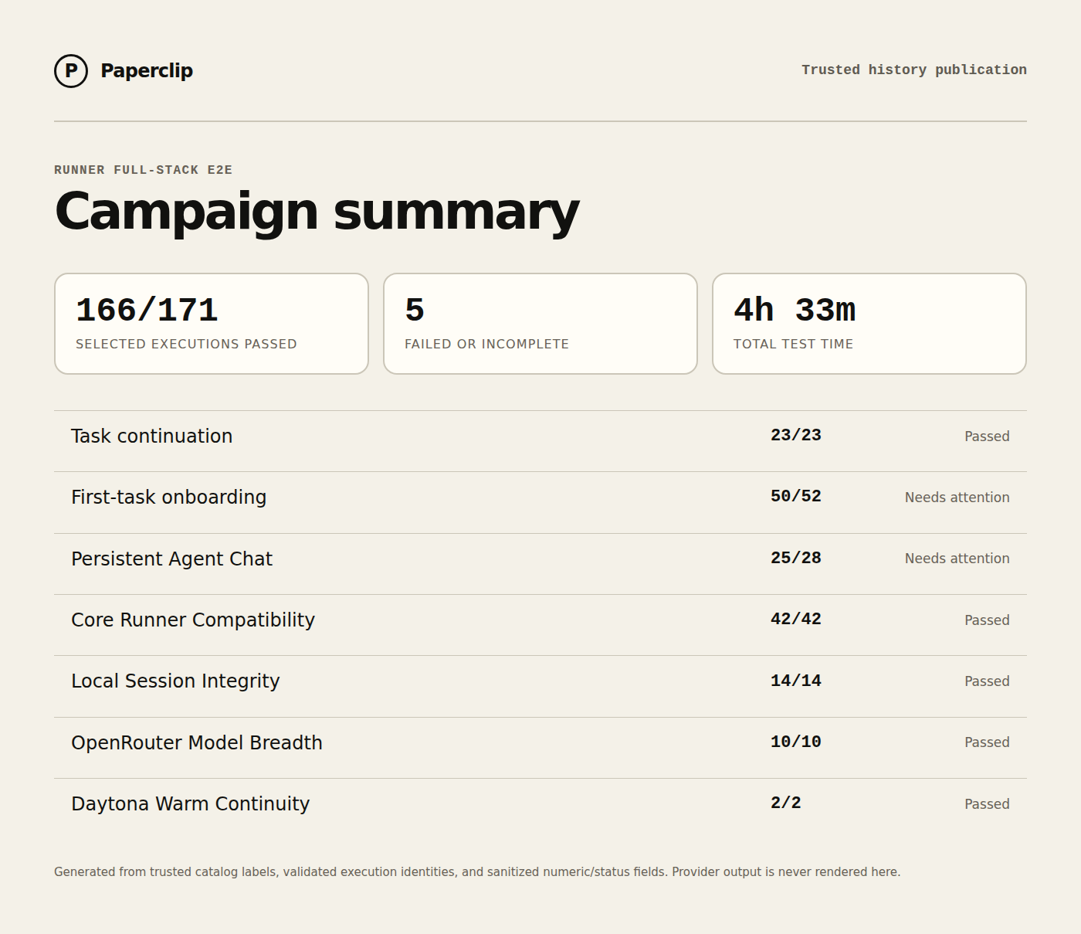Viewport: 1081px width, 934px height.
Task: Click the 25/28 score
Action: point(796,558)
